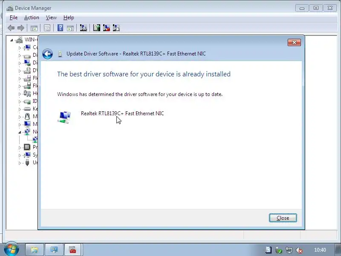The width and height of the screenshot is (341, 256).
Task: Expand the Computer node starting with Co
Action: tap(20, 48)
